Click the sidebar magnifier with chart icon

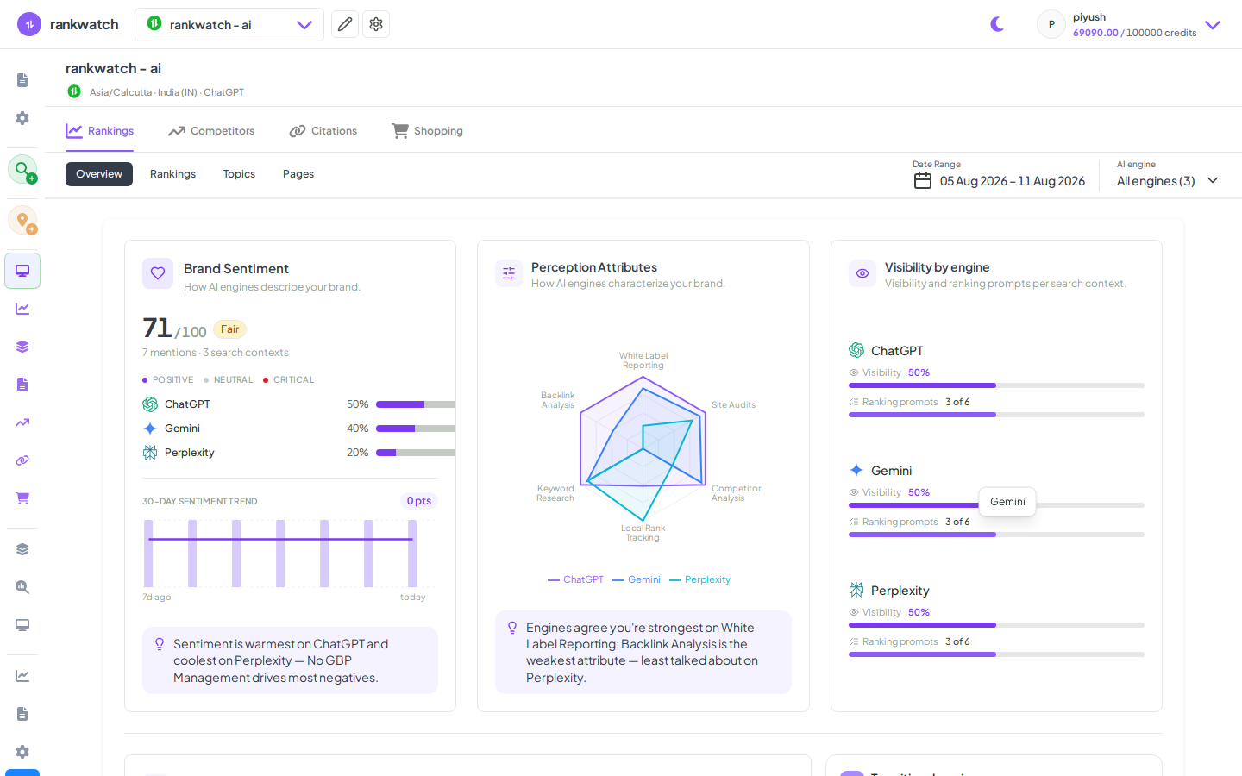coord(22,587)
